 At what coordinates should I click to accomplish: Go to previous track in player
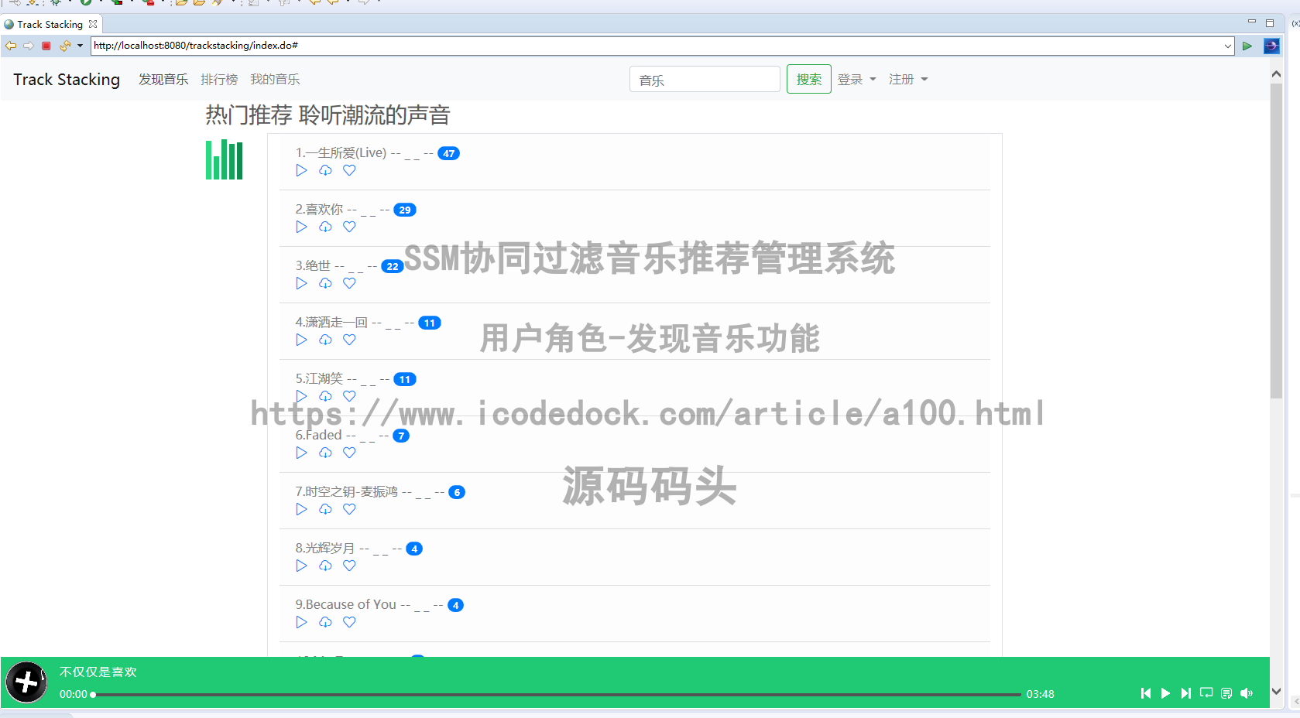tap(1145, 693)
